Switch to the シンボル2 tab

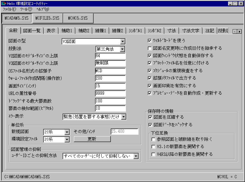coord(155,31)
